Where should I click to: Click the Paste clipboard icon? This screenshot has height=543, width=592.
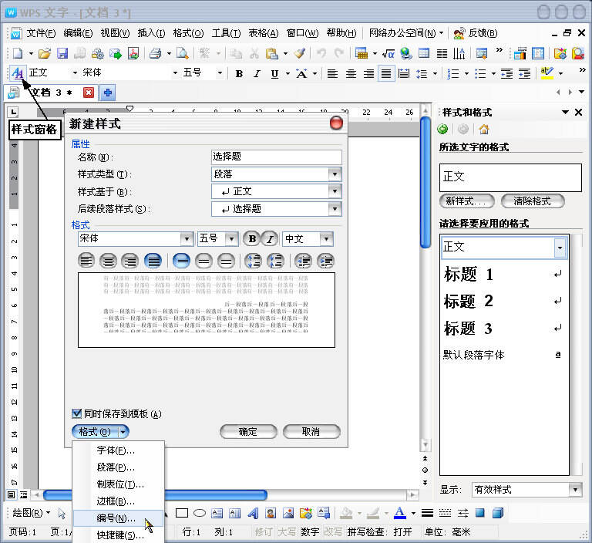tap(272, 53)
